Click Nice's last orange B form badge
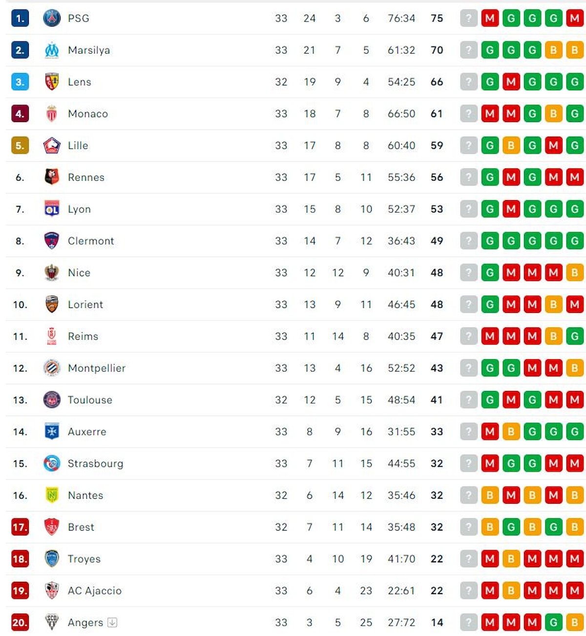 pyautogui.click(x=575, y=273)
